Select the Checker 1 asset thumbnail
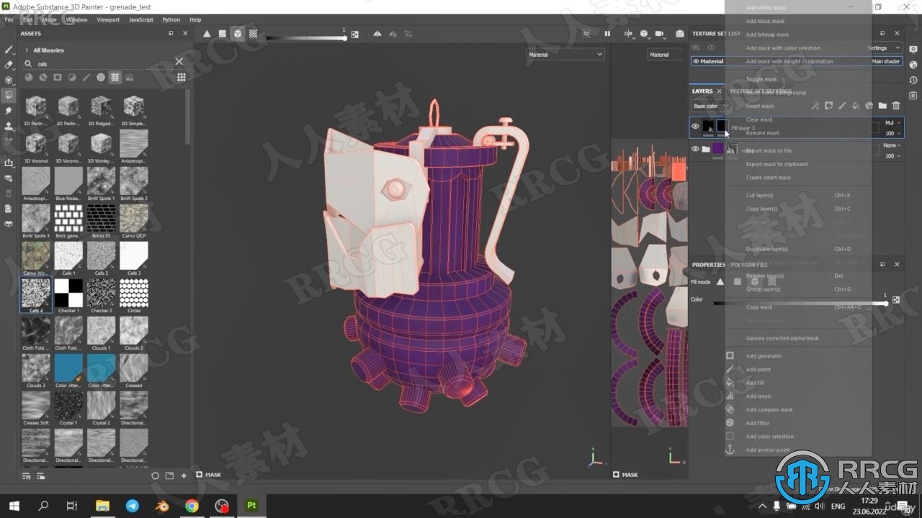This screenshot has height=518, width=922. point(68,293)
